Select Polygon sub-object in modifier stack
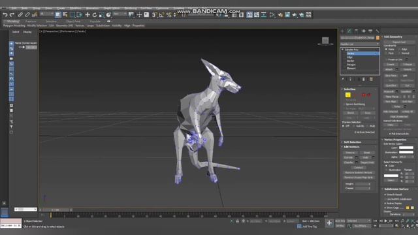The height and width of the screenshot is (235, 418). (x=351, y=65)
